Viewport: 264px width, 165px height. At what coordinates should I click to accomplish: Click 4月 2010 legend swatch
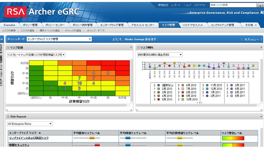(x=159, y=96)
